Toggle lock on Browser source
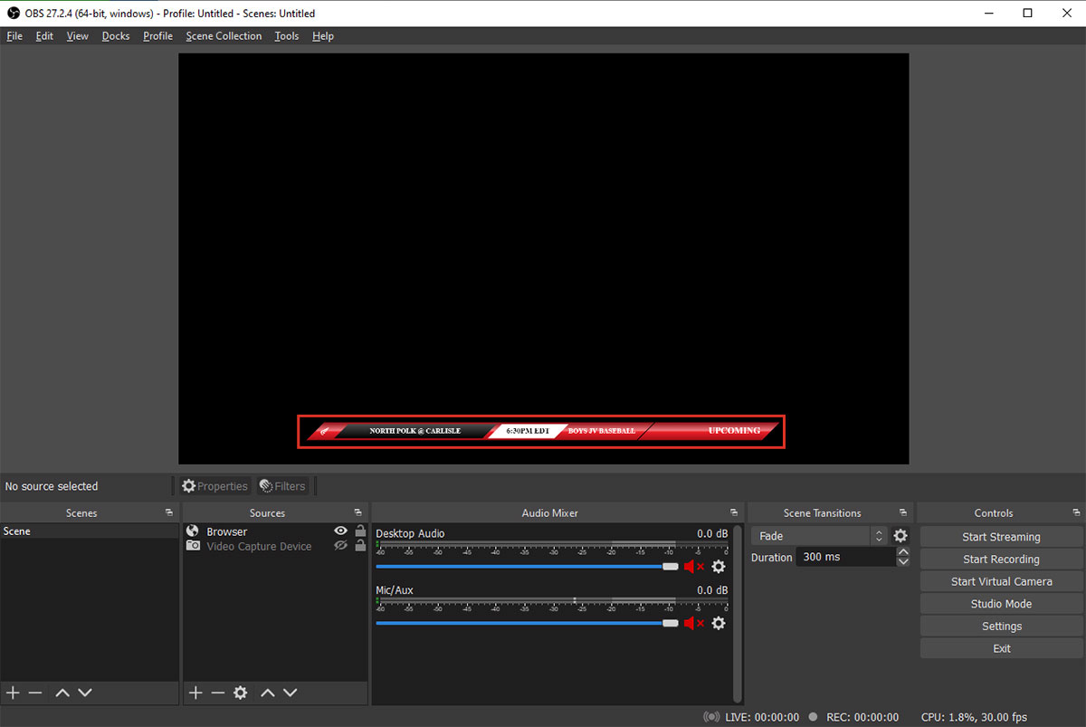 pos(360,531)
